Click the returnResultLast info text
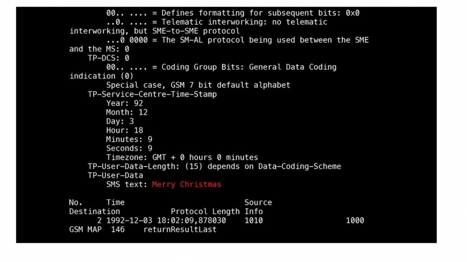This screenshot has width=467, height=262. coord(180,230)
